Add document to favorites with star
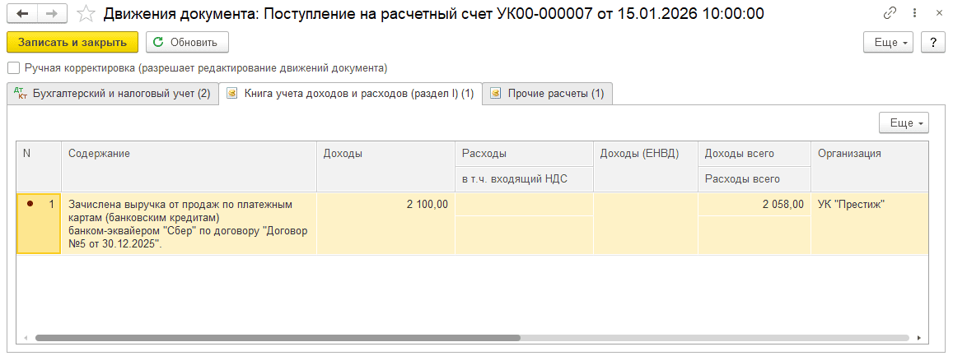The image size is (953, 356). pos(84,14)
